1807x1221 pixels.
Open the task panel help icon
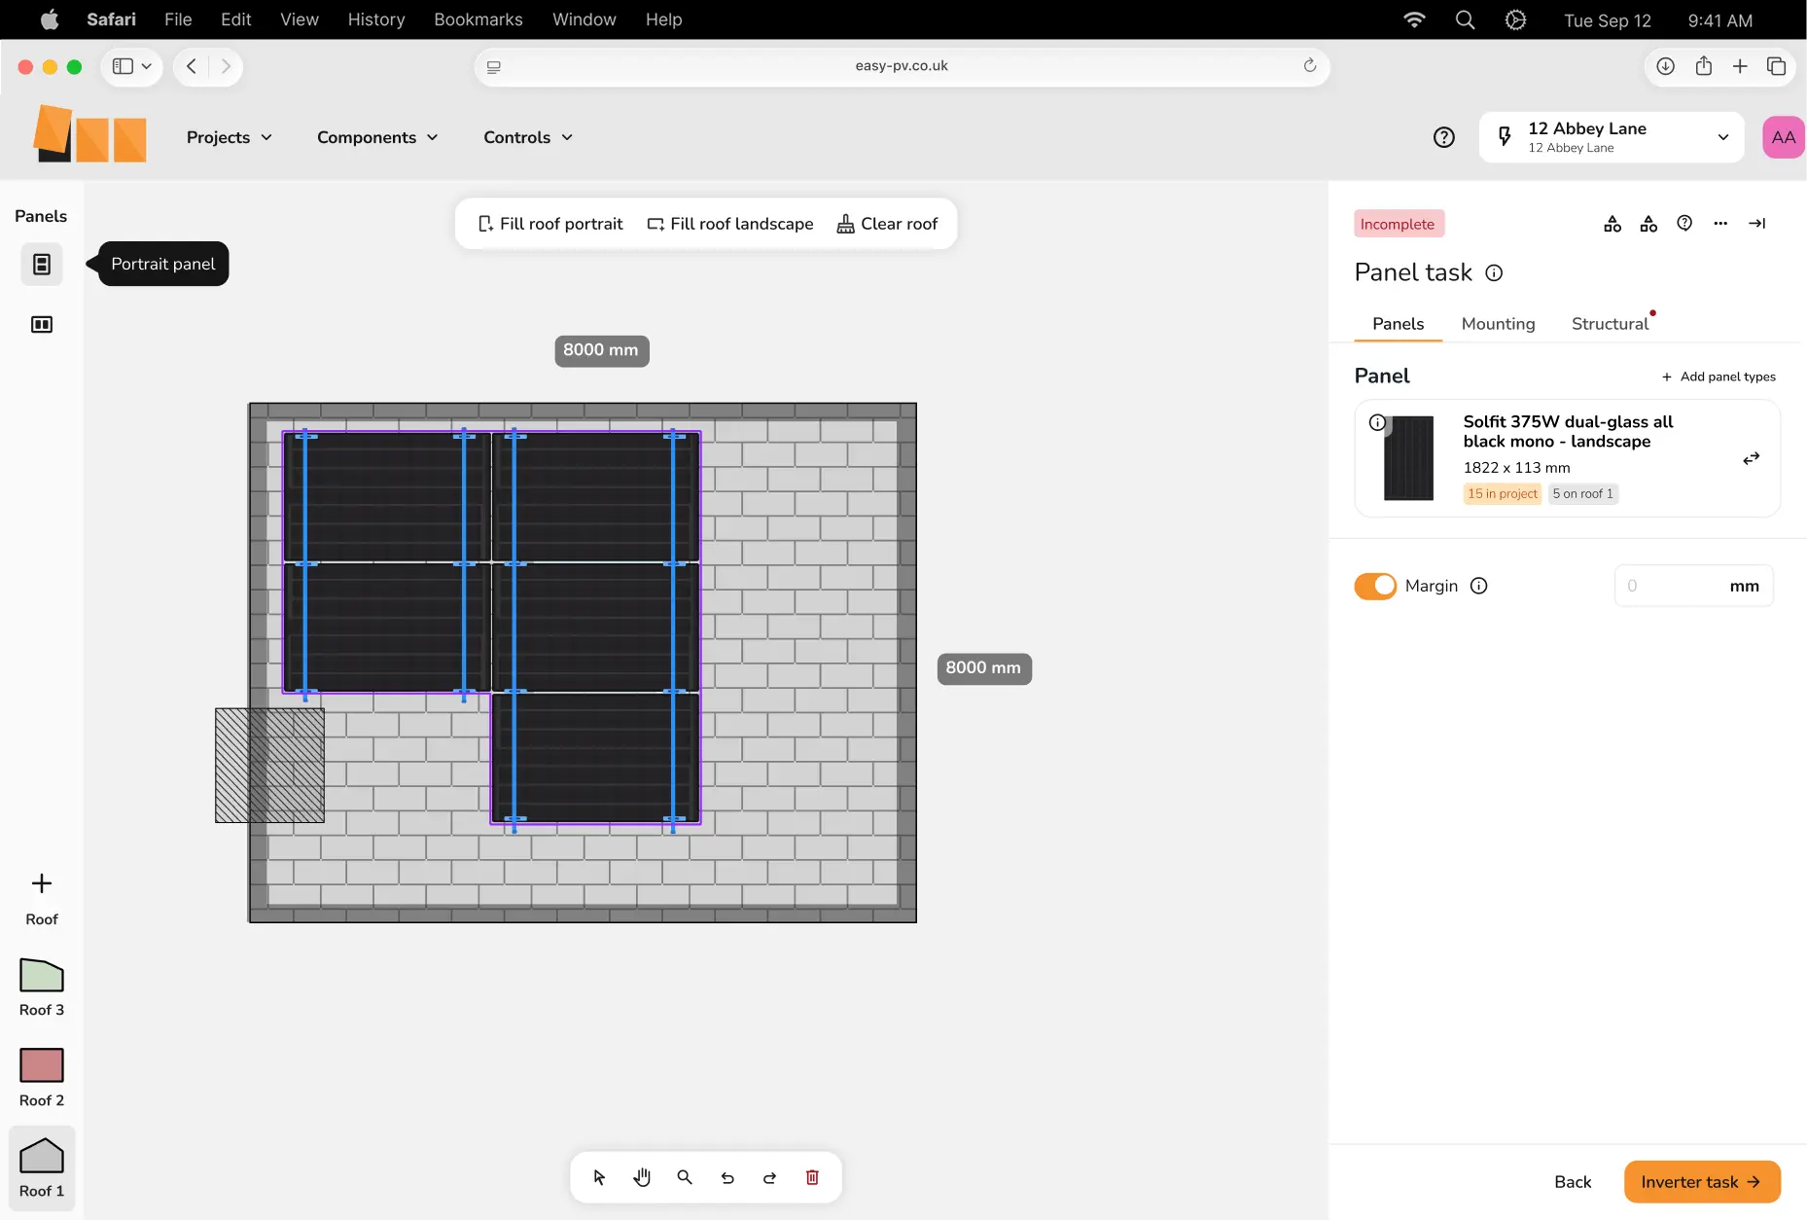pos(1684,223)
